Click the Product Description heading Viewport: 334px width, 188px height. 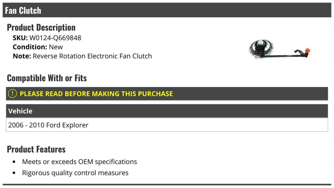(41, 27)
